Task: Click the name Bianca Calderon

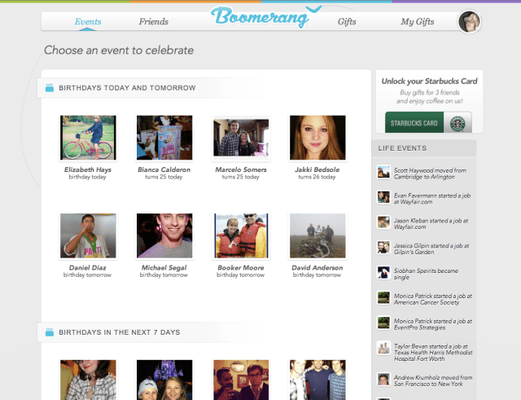Action: click(164, 169)
